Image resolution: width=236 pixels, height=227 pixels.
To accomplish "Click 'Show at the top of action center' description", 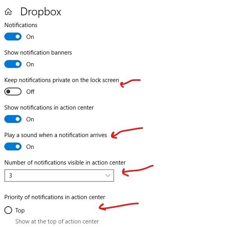I will 57,222.
